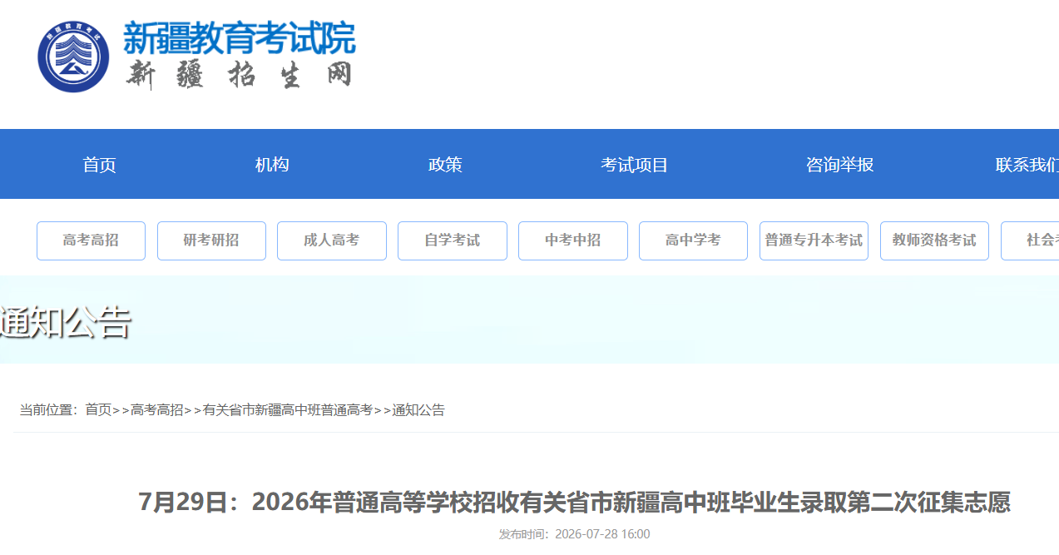The height and width of the screenshot is (555, 1059).
Task: Click the 通知公告 breadcrumb link
Action: coord(418,409)
